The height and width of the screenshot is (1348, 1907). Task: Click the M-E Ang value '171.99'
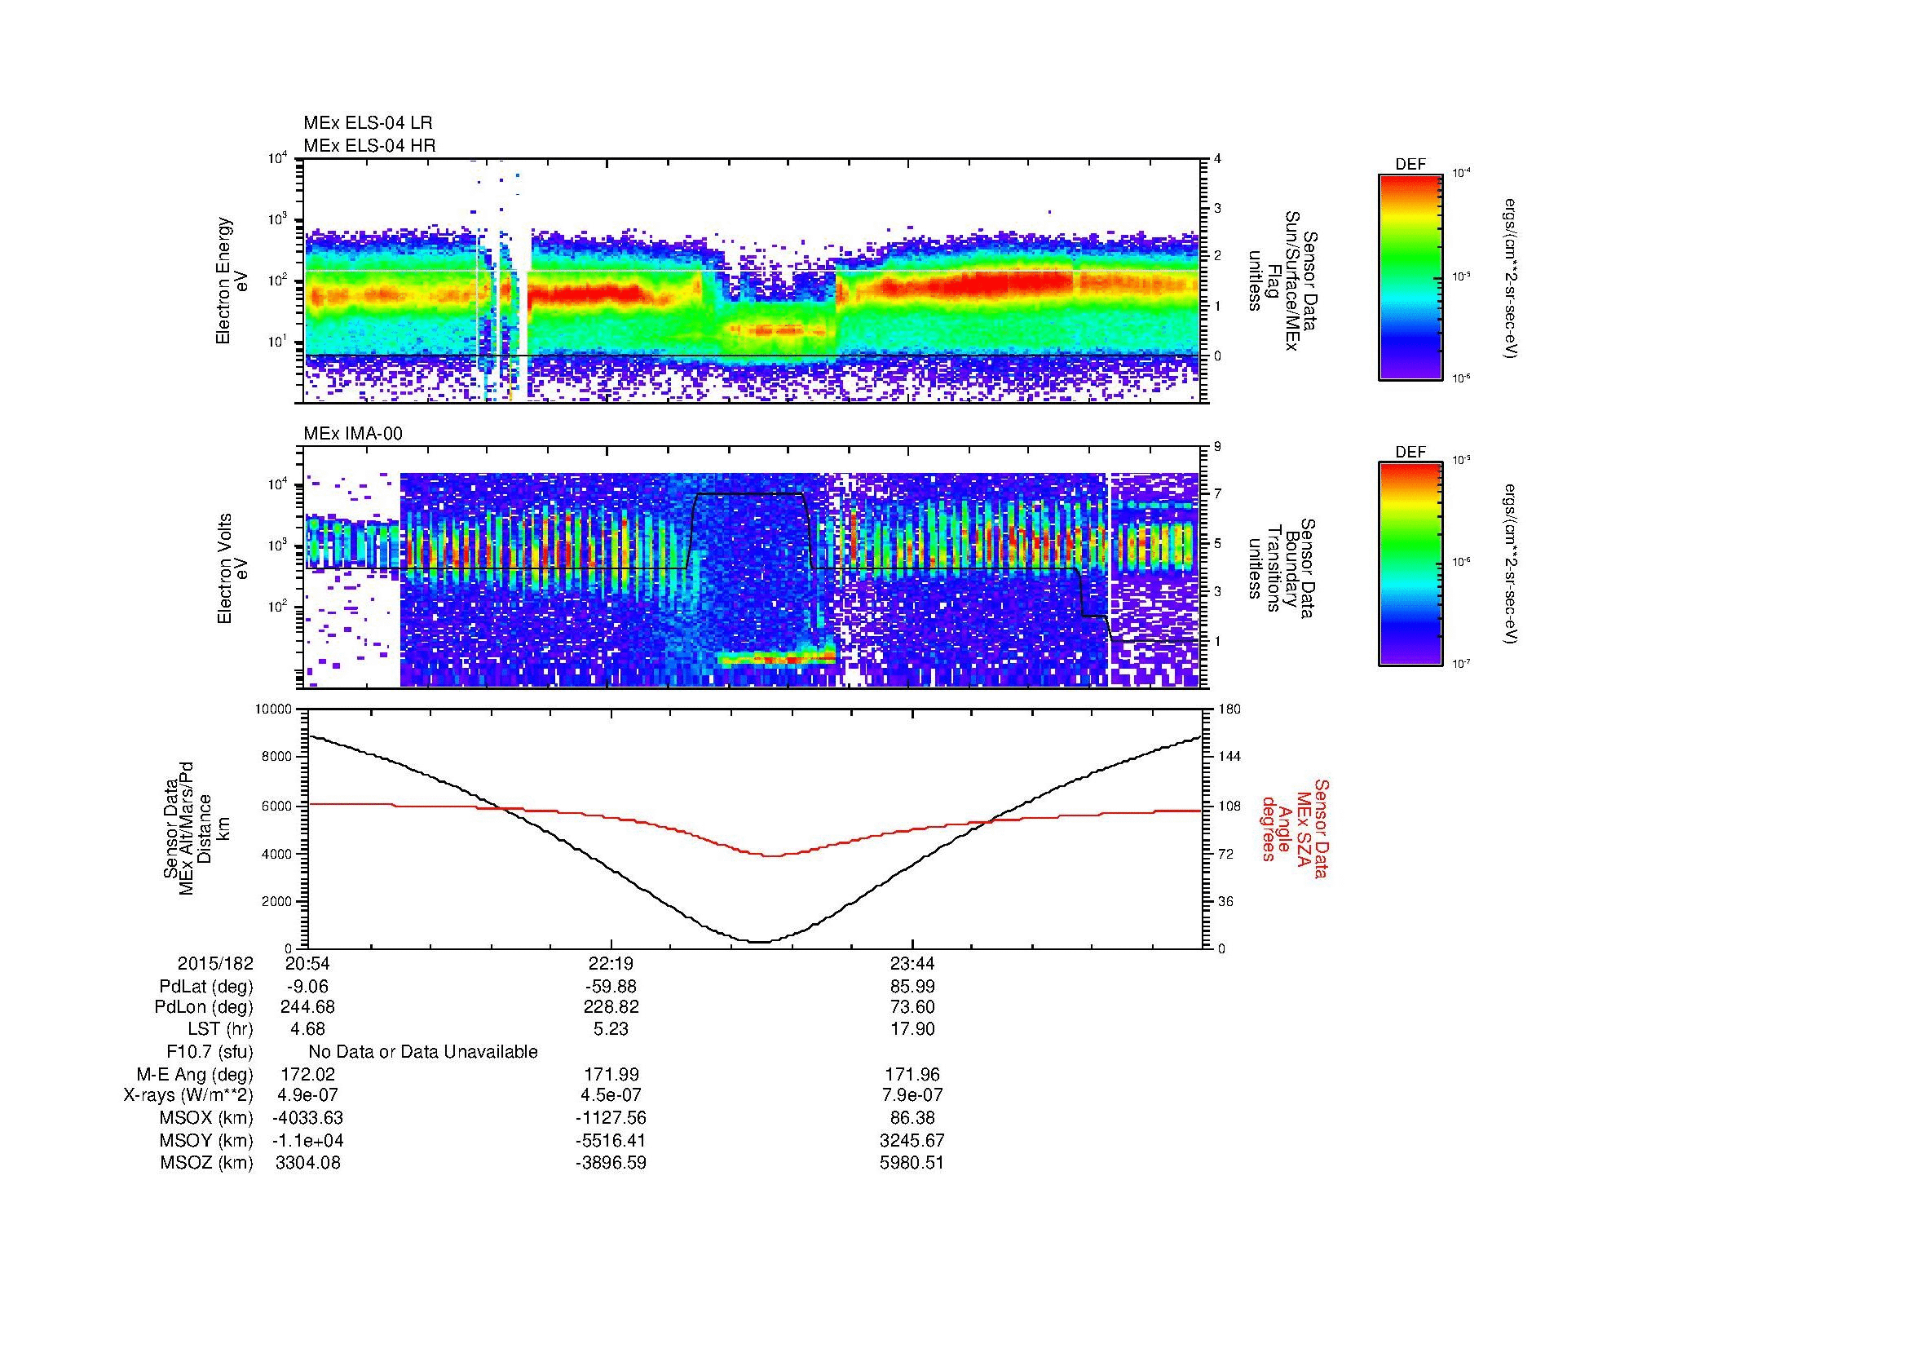click(x=611, y=1074)
